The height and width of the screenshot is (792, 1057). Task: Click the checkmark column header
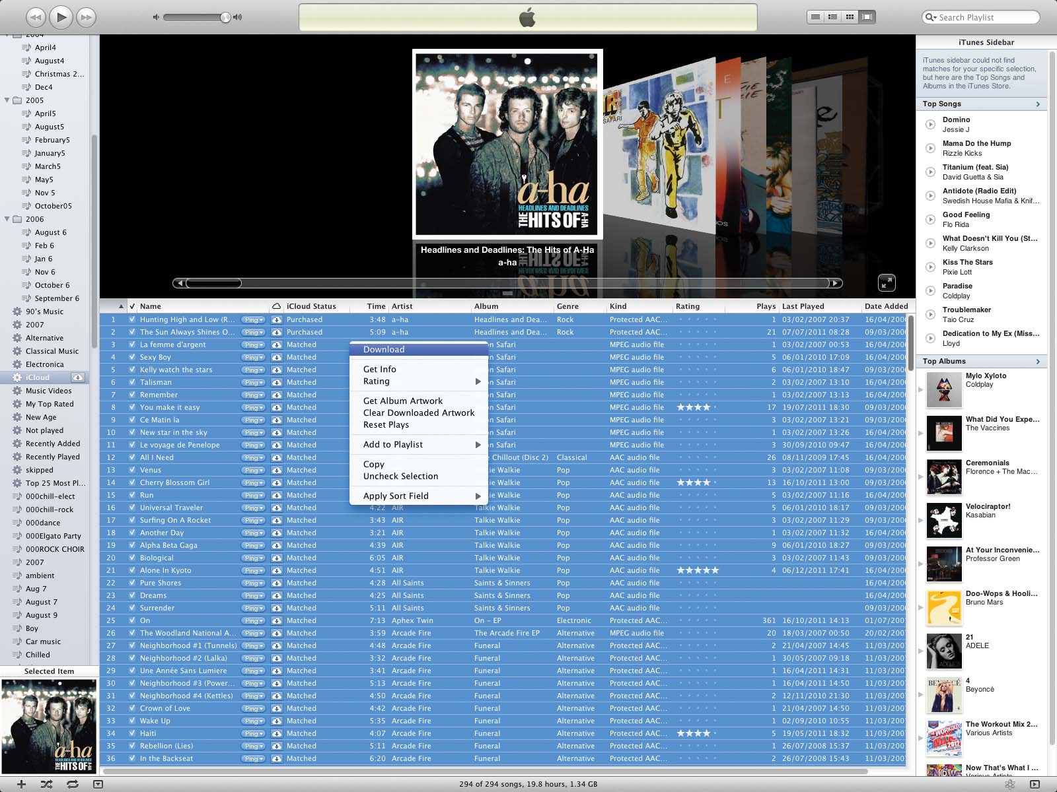click(132, 306)
